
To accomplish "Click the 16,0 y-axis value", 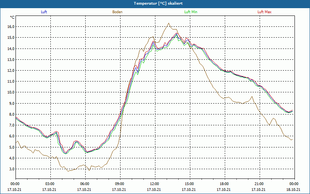I will [11, 27].
